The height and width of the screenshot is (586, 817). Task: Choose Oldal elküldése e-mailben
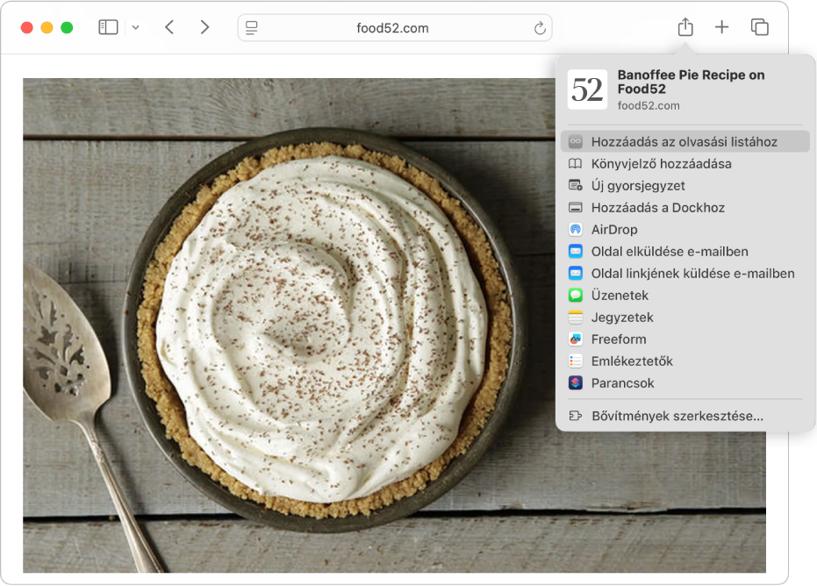click(685, 251)
